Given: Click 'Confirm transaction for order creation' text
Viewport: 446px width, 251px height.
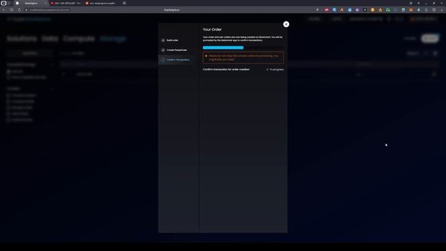Looking at the screenshot, I should (x=226, y=70).
